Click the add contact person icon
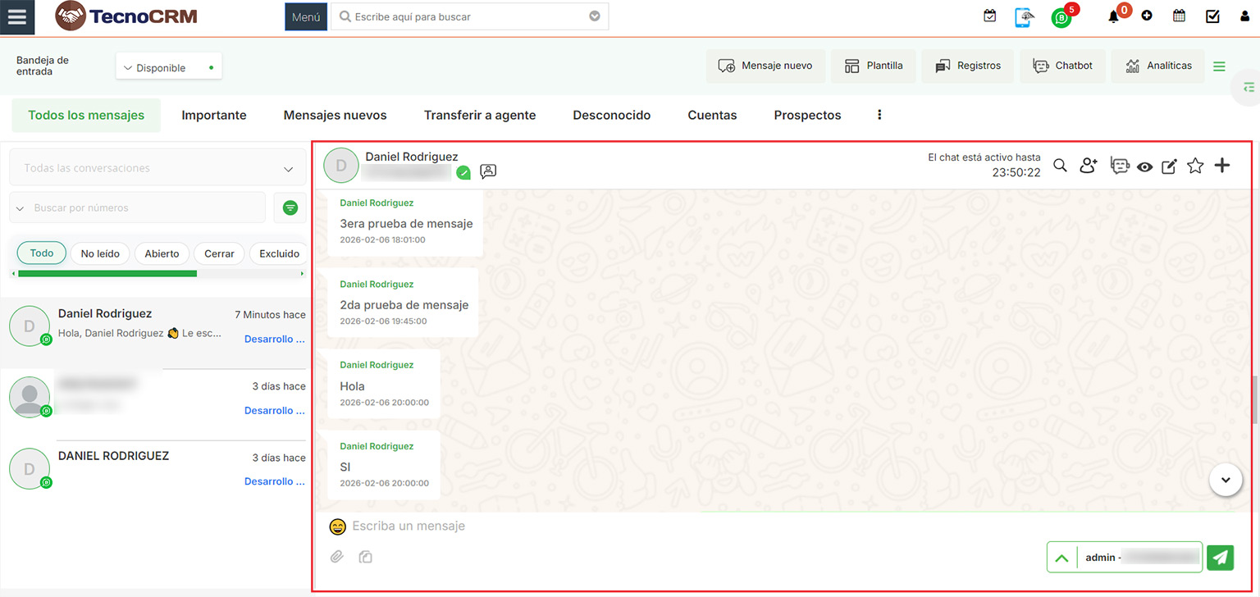This screenshot has height=597, width=1260. coord(1089,166)
